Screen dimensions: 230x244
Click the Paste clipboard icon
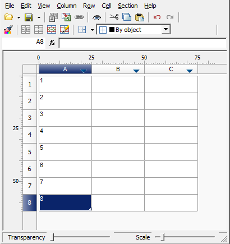tap(140, 17)
